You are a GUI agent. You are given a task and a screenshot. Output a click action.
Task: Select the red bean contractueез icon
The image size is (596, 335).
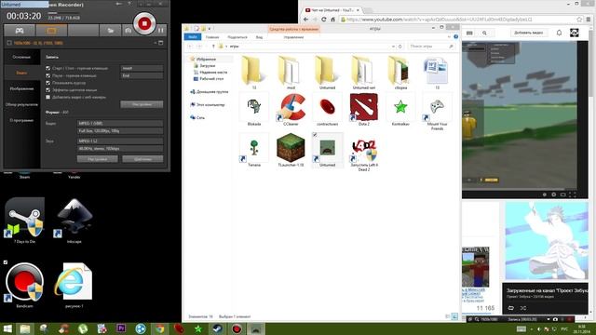(x=327, y=110)
